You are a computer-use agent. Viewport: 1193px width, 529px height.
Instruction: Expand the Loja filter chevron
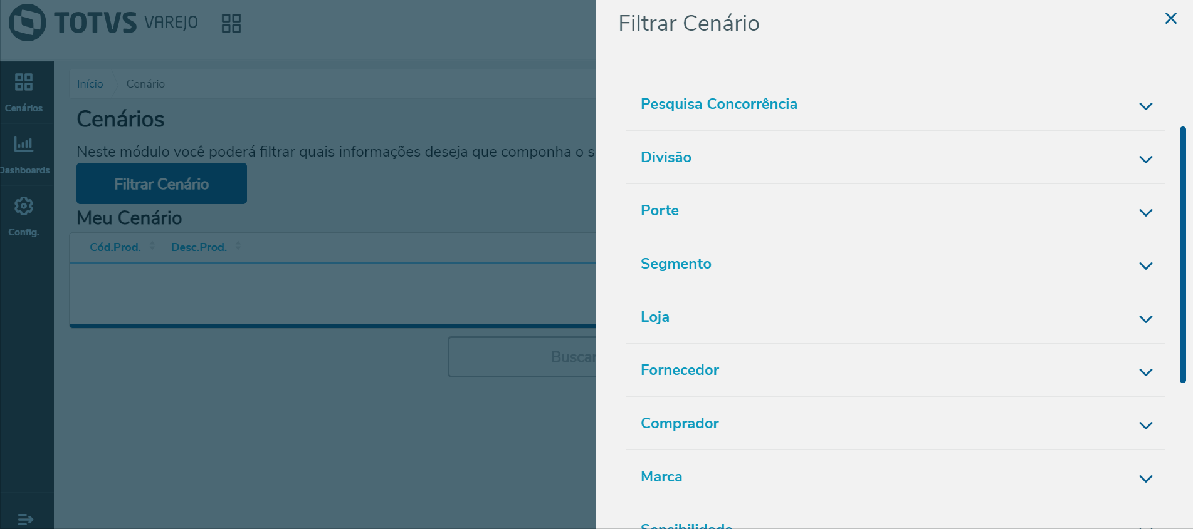coord(1145,319)
